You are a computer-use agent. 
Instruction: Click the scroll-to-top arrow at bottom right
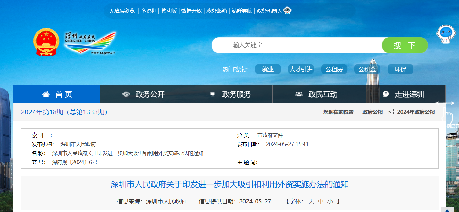pos(447,210)
